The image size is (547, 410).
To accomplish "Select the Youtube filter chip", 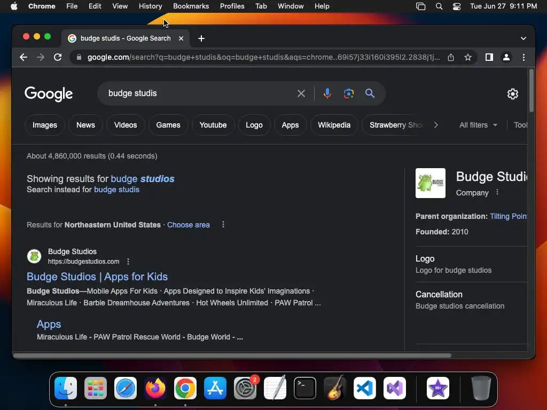I will 213,125.
